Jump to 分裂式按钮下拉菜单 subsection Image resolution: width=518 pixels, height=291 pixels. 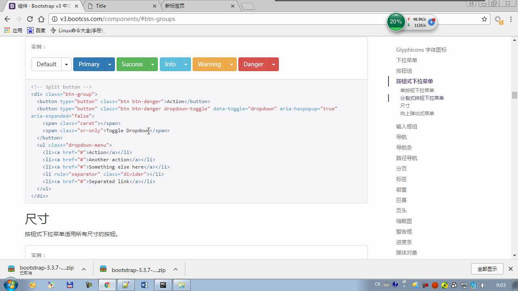(x=422, y=98)
